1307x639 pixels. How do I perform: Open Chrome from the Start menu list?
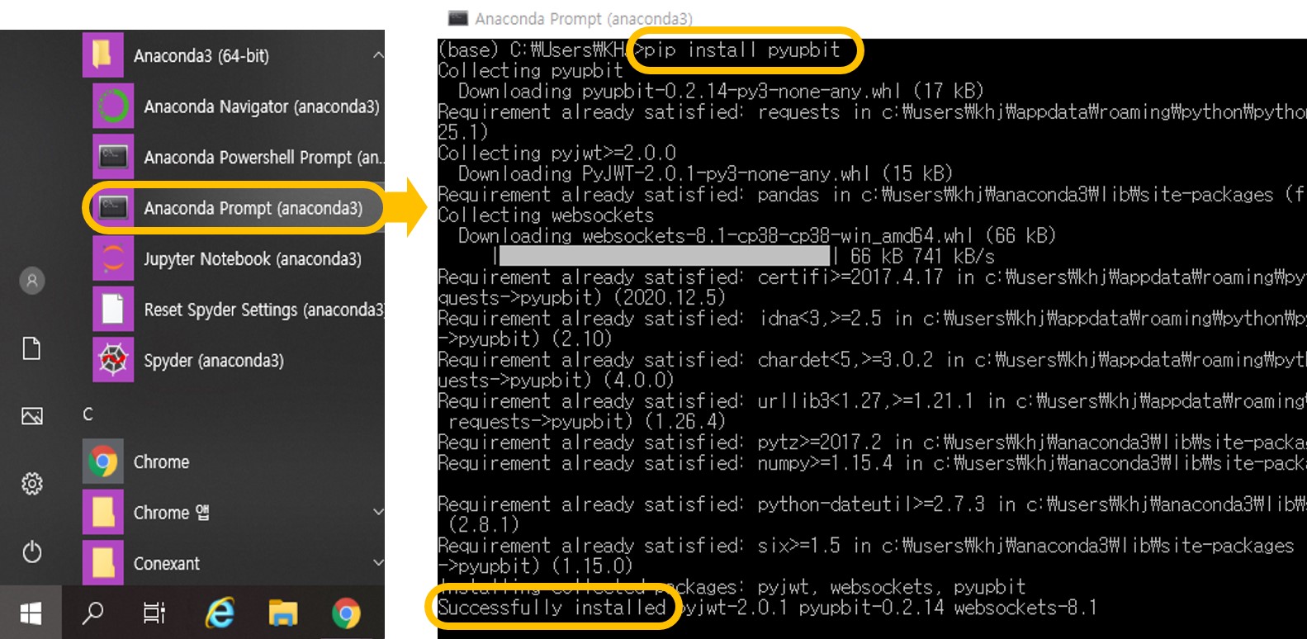[x=234, y=462]
